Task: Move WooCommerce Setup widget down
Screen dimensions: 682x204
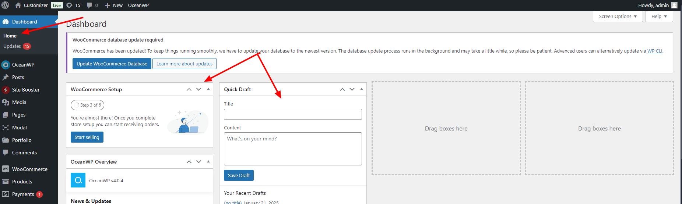Action: [199, 89]
